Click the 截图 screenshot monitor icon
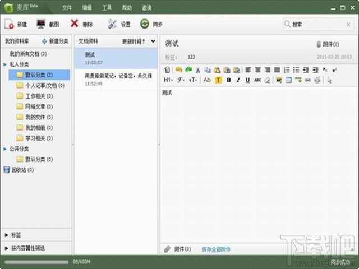This screenshot has width=359, height=269. [x=41, y=24]
